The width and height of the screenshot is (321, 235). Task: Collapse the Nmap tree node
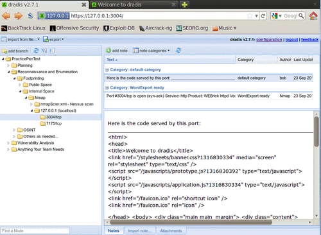coord(26,98)
